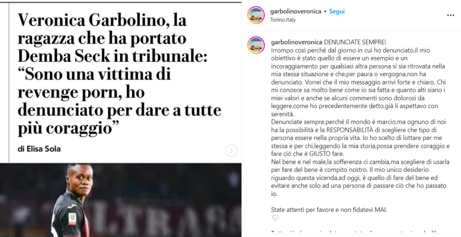
Task: Follow the account via Segui
Action: pyautogui.click(x=337, y=11)
